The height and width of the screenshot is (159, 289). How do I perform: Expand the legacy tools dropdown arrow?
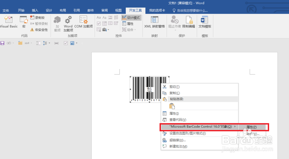coord(108,30)
